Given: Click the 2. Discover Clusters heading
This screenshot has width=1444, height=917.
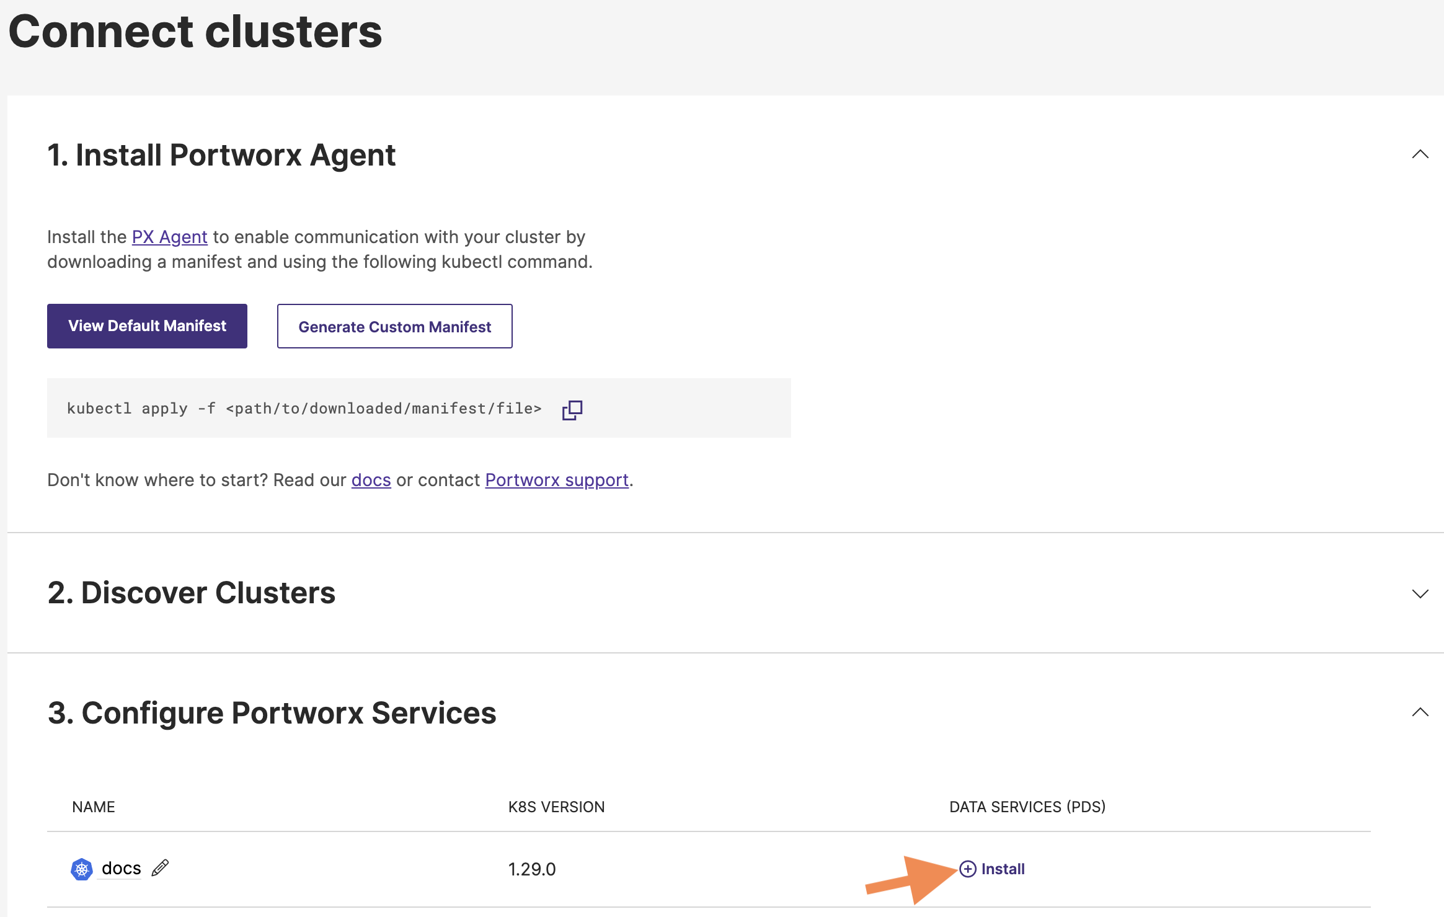Looking at the screenshot, I should click(192, 593).
